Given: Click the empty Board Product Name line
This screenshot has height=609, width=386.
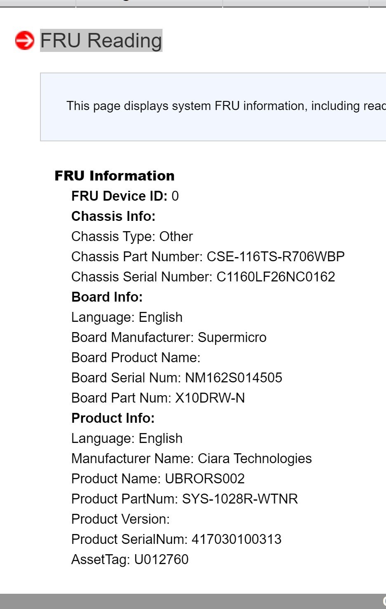Looking at the screenshot, I should tap(136, 357).
